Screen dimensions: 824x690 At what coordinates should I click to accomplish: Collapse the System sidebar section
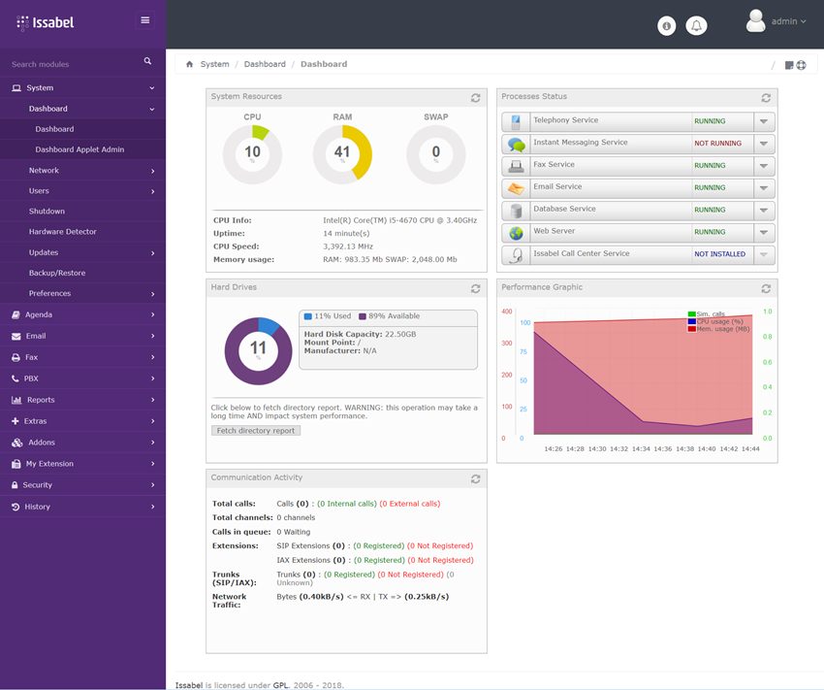point(82,88)
